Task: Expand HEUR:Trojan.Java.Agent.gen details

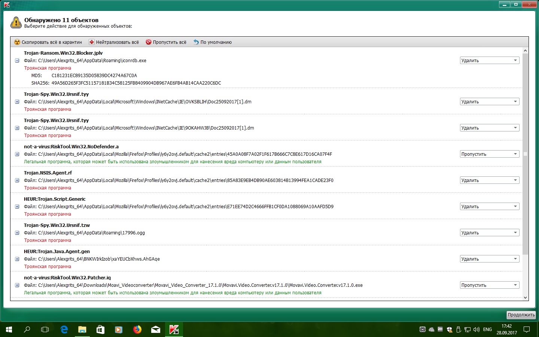Action: click(x=17, y=259)
